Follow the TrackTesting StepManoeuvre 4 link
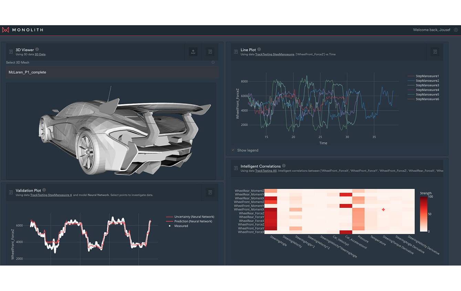Viewport: 461px width, 291px height. (x=51, y=195)
